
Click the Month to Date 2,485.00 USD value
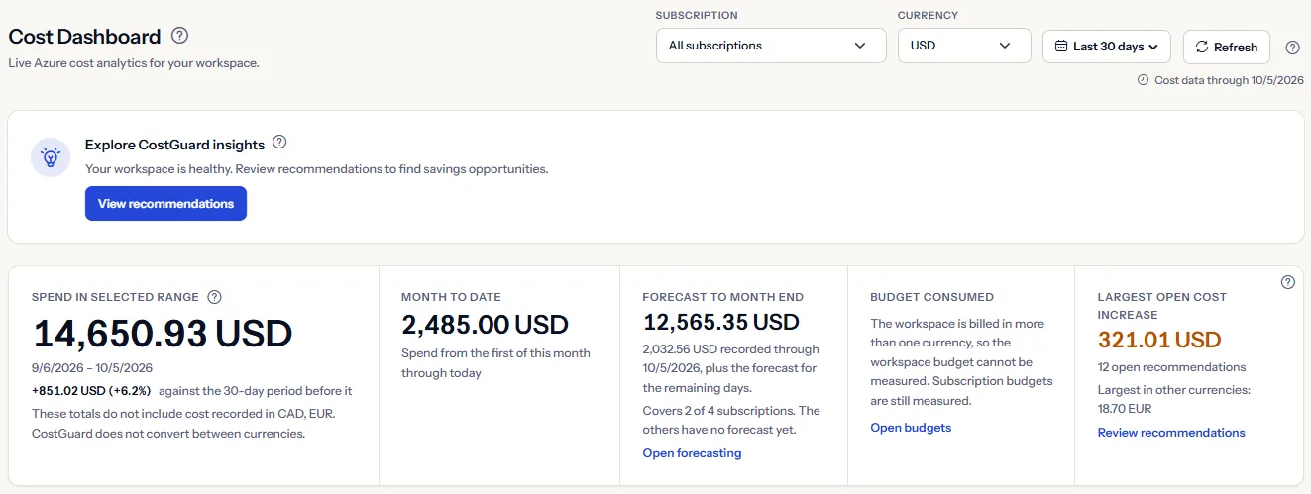(x=485, y=325)
